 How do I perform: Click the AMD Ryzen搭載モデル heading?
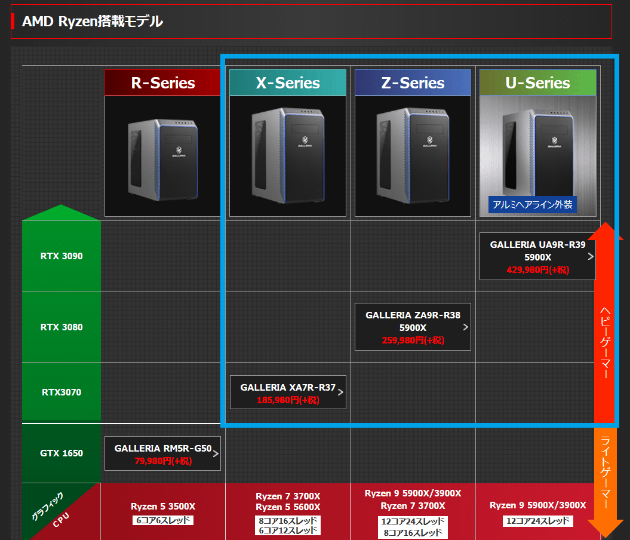point(93,22)
